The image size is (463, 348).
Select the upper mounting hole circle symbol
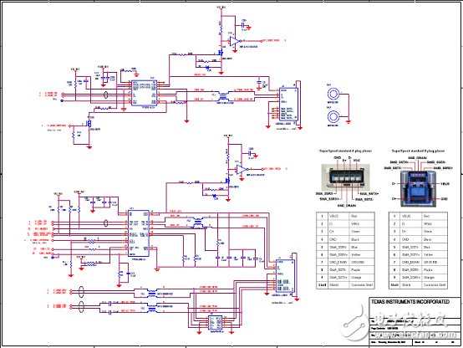pos(333,95)
